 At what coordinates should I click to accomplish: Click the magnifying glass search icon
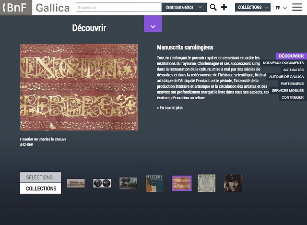coord(213,8)
